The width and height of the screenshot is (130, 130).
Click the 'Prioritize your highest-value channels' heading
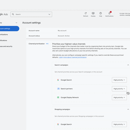(x=69, y=44)
